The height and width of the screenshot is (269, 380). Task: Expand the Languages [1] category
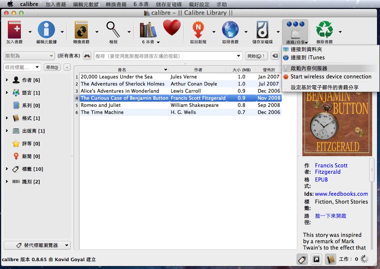(x=7, y=92)
